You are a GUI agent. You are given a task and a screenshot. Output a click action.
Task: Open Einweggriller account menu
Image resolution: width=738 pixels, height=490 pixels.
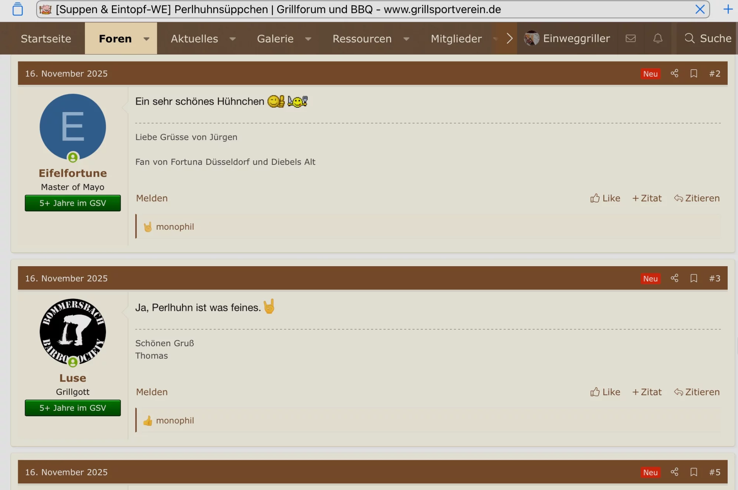[567, 38]
